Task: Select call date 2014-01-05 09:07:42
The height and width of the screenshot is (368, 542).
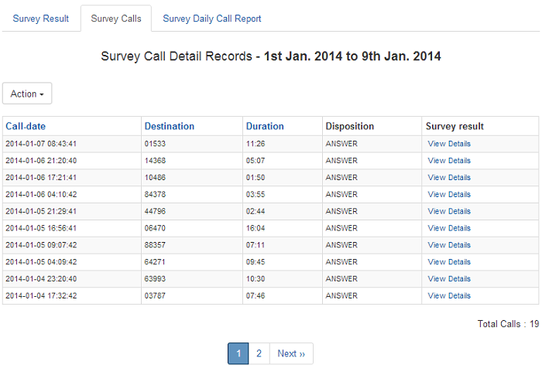Action: tap(41, 245)
